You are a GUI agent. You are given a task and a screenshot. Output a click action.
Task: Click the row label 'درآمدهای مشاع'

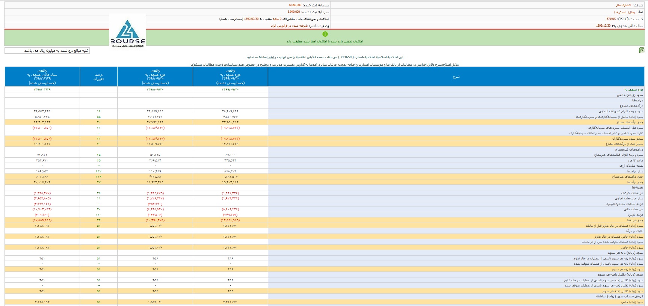click(631, 106)
